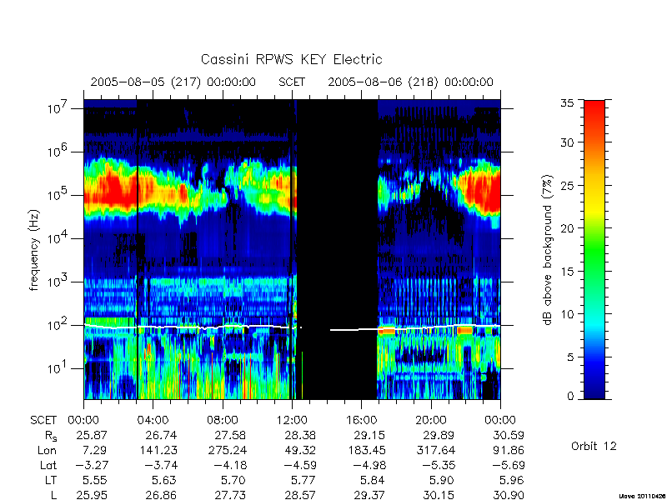Screen dimensions: 667x500
Task: Click the Lat value -3.27
Action: (x=92, y=465)
